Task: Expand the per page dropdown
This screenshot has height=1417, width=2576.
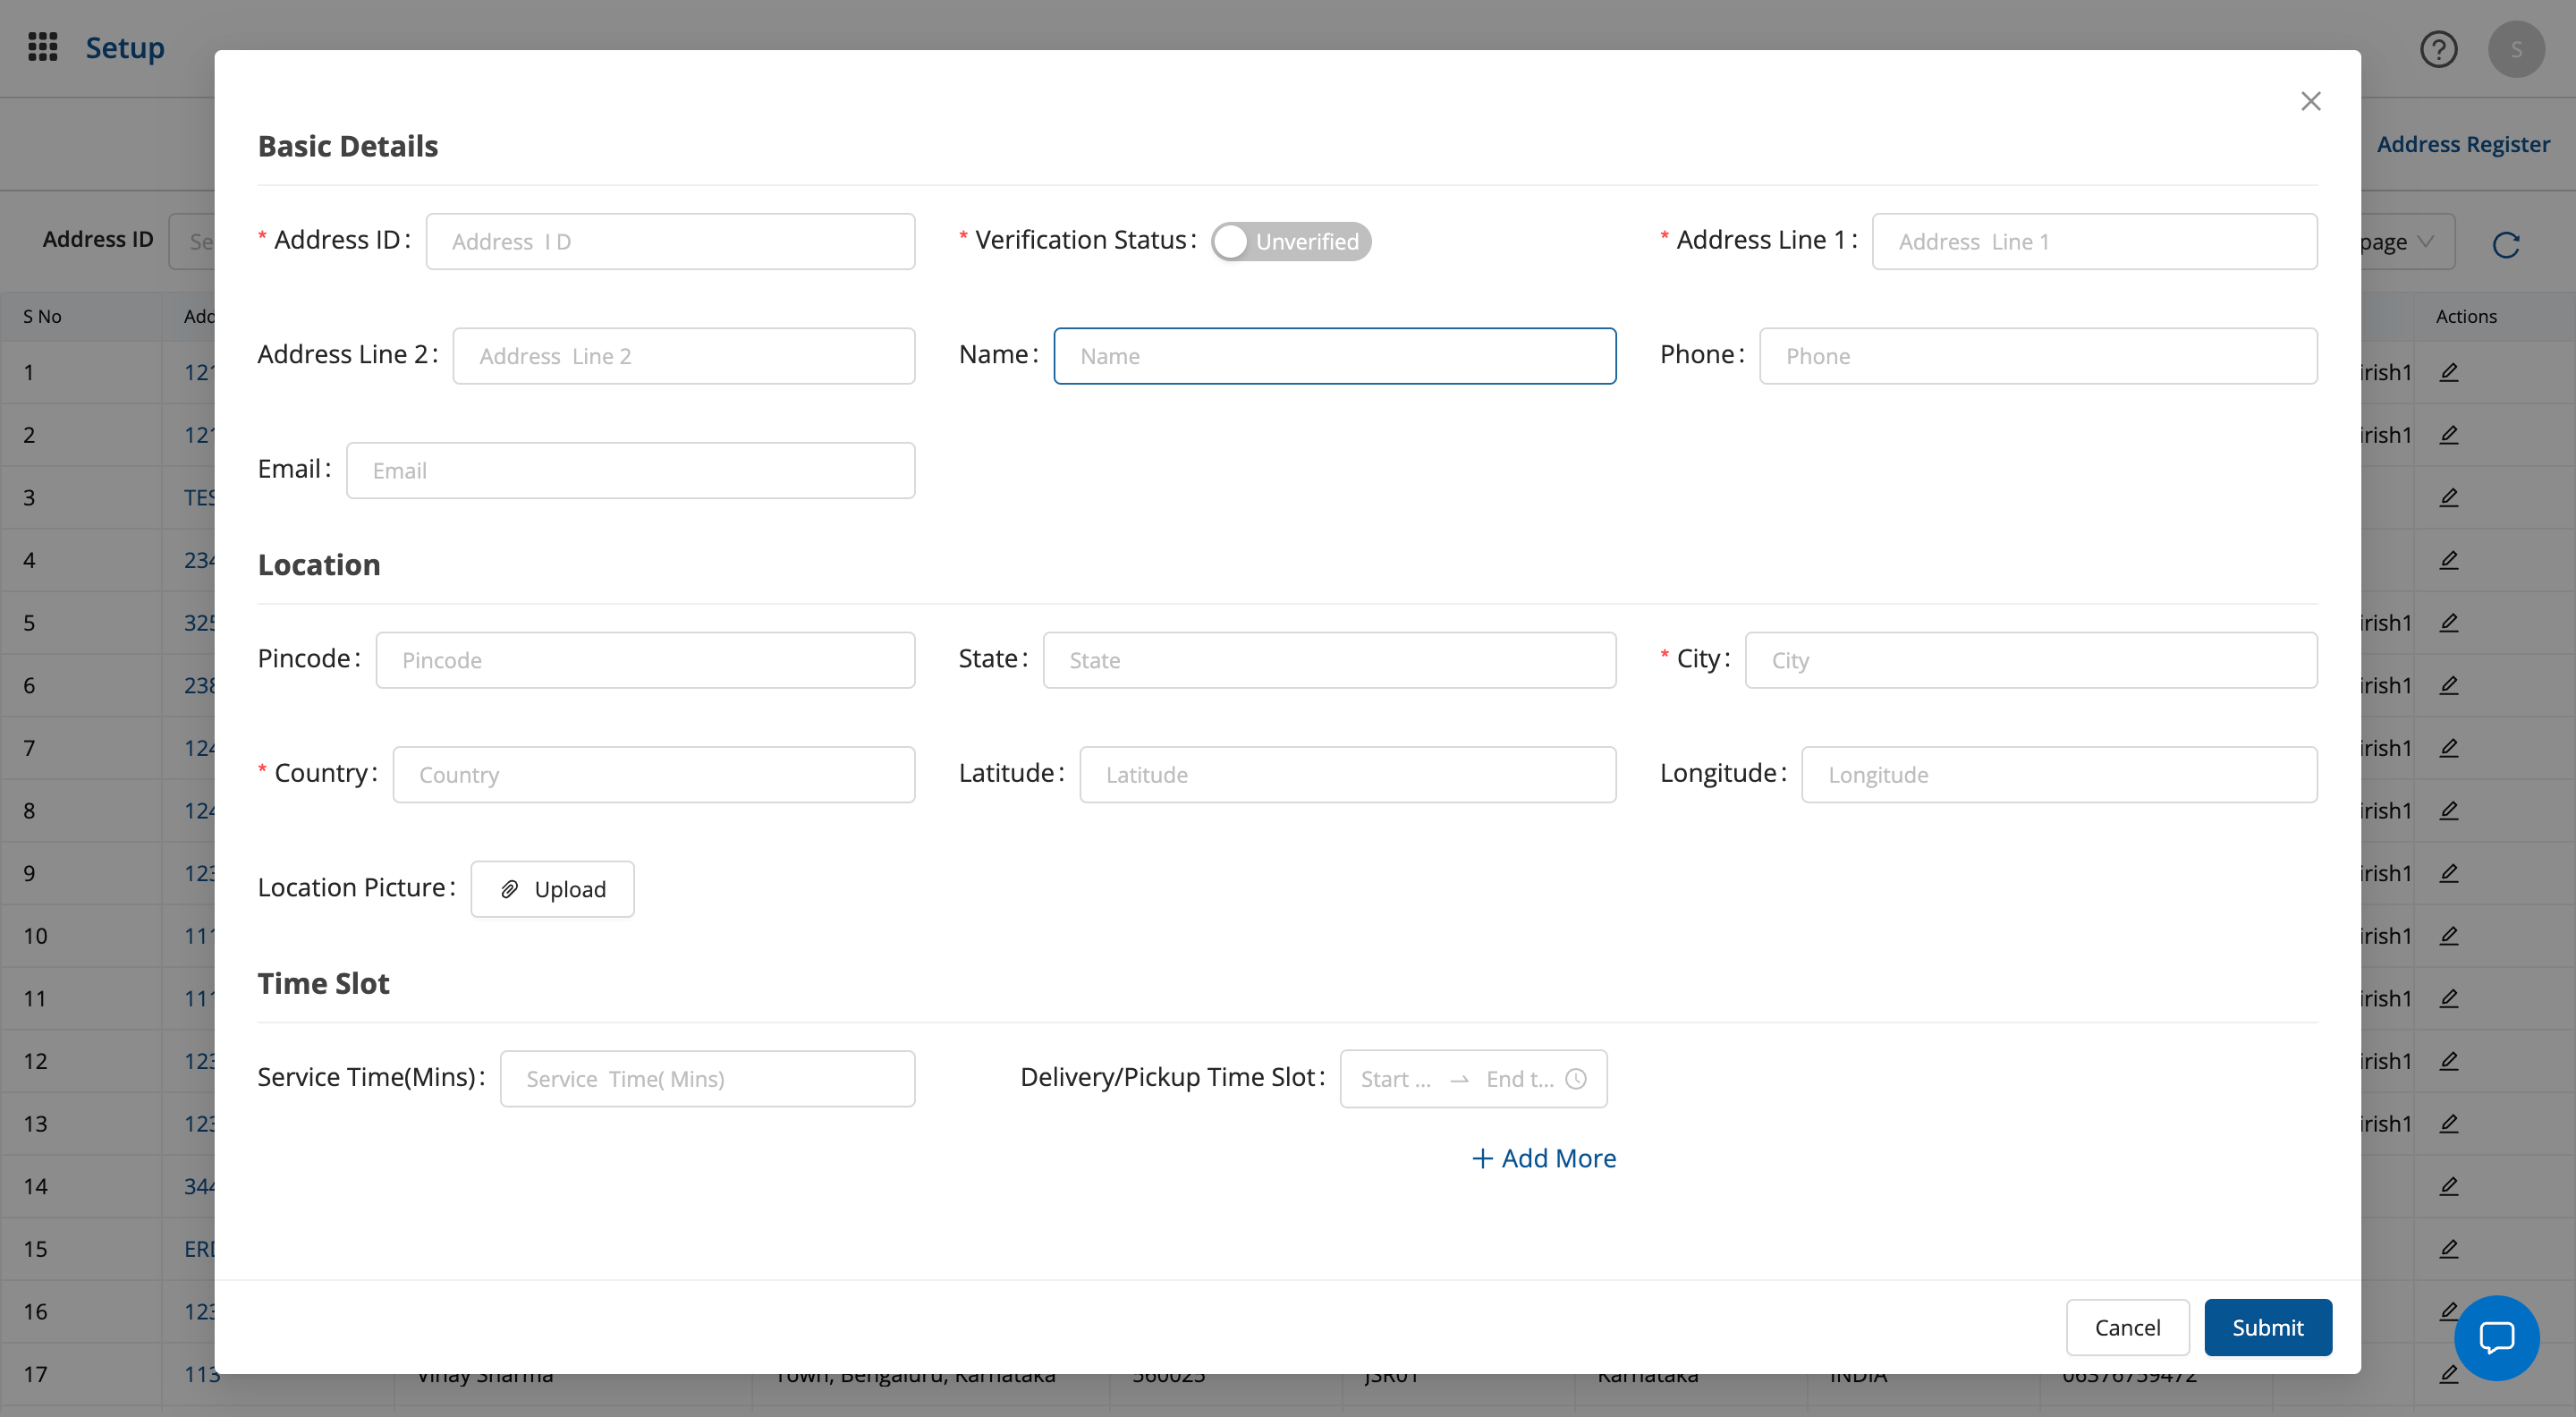Action: [2400, 242]
